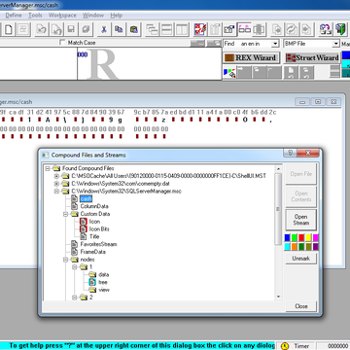
Task: Click the Open Stream button
Action: [x=300, y=220]
